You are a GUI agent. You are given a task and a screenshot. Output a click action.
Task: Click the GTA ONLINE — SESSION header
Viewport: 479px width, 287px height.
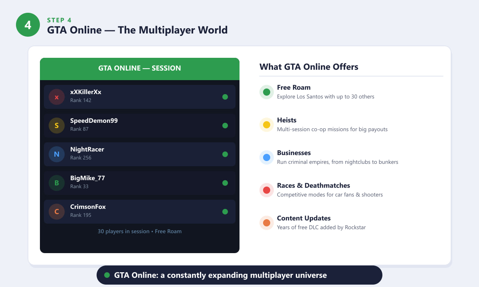coord(140,69)
